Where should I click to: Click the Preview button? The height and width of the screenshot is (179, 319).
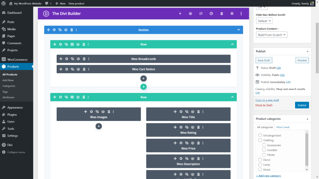tap(302, 60)
